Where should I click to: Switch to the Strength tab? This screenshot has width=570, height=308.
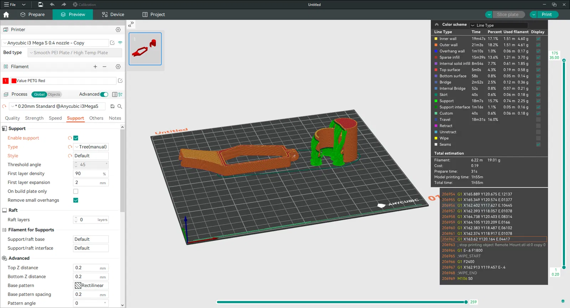[34, 118]
